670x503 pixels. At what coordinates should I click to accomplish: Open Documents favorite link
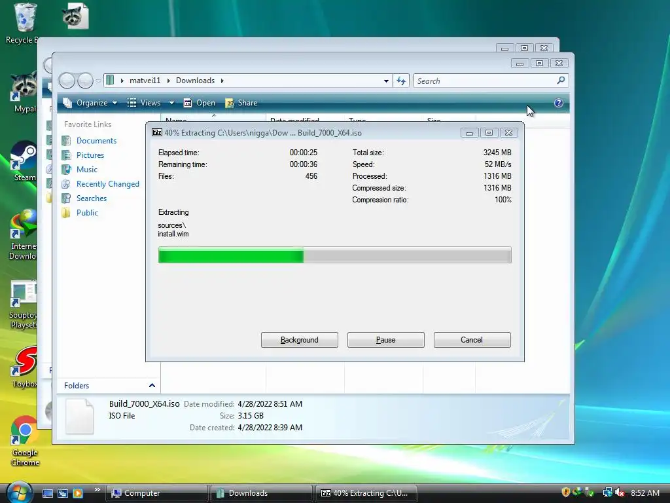tap(96, 141)
